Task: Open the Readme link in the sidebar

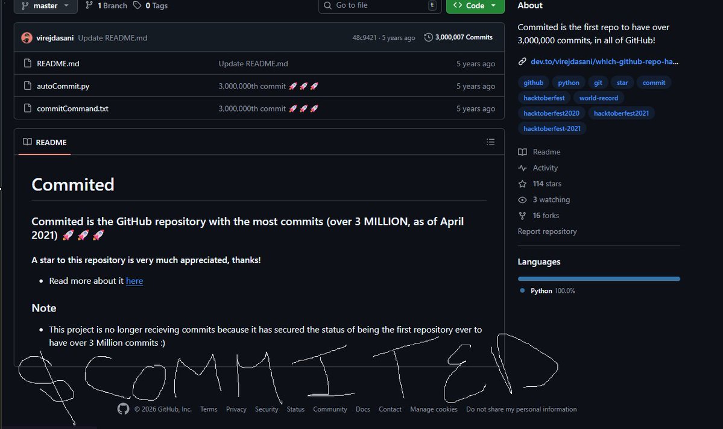Action: [540, 152]
